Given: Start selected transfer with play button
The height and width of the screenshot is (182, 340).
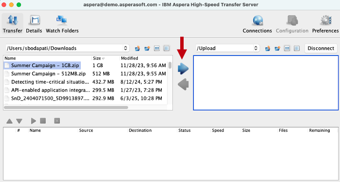Looking at the screenshot, I should pos(34,121).
